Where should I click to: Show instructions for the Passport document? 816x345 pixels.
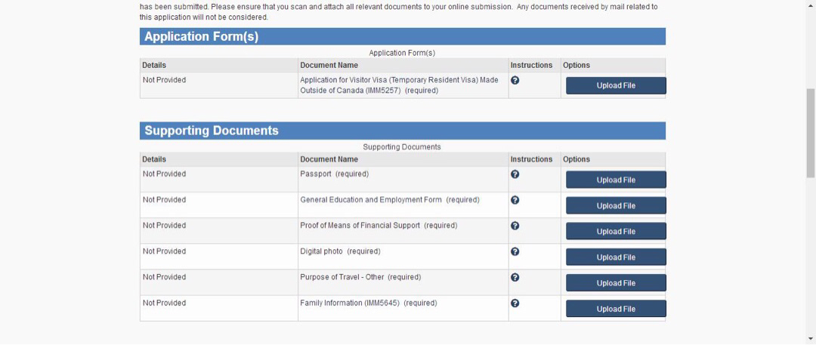click(x=515, y=174)
